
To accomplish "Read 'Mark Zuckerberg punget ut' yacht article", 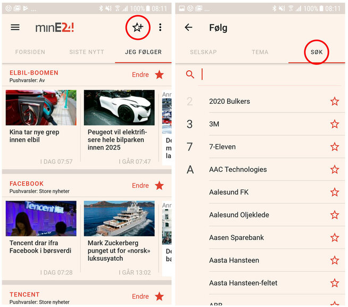I will (x=119, y=251).
